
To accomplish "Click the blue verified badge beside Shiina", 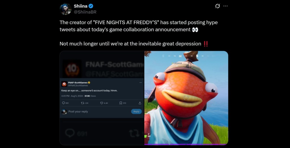I will (91, 6).
